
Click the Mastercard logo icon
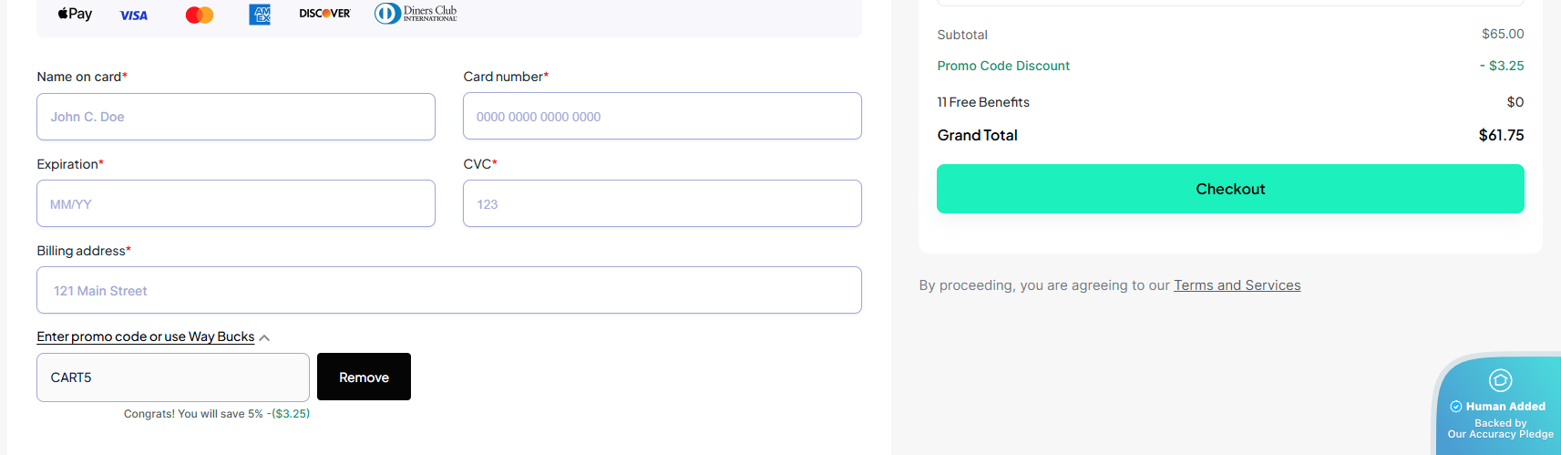tap(199, 15)
